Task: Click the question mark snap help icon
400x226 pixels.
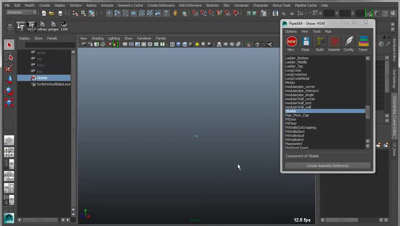Action: coord(166,13)
